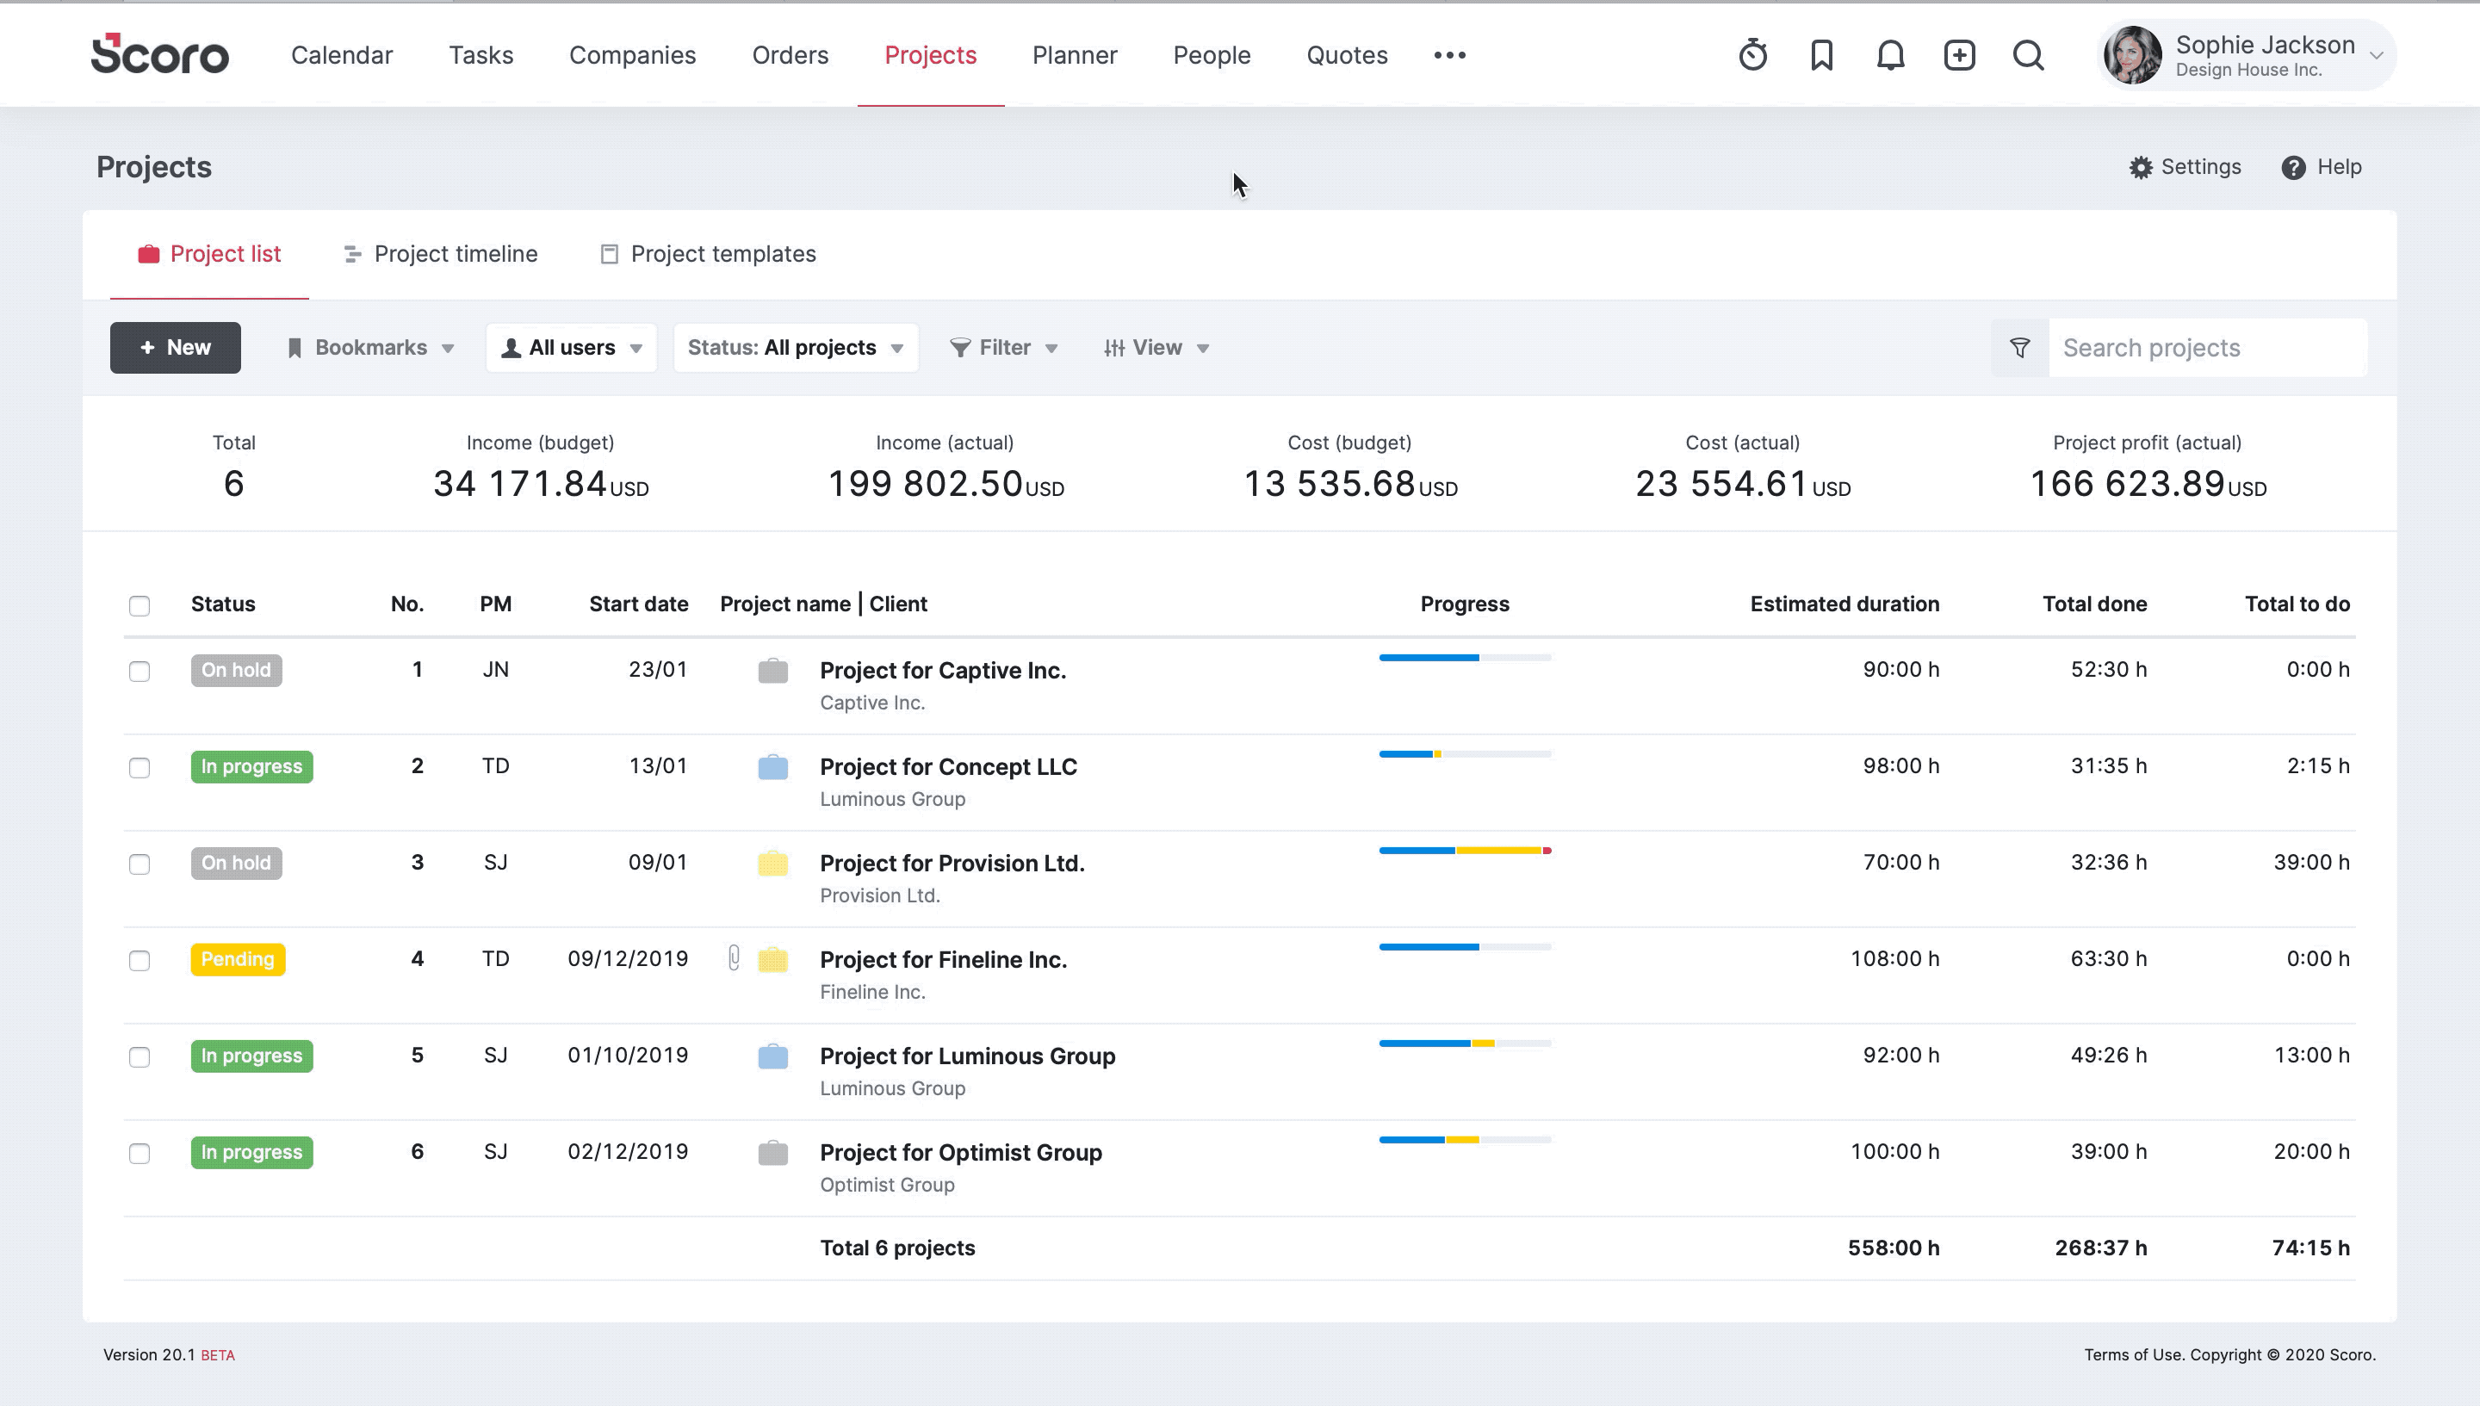Open the Quotes menu

coord(1347,55)
